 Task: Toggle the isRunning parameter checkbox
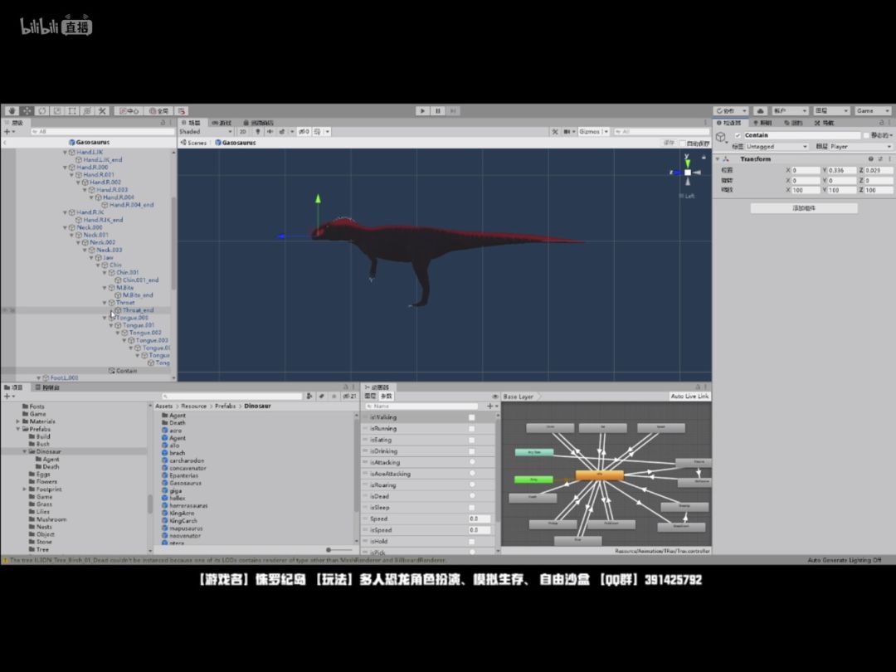point(472,429)
